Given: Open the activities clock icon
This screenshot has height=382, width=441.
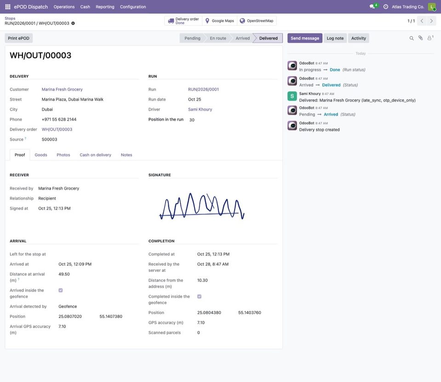Looking at the screenshot, I should 386,7.
